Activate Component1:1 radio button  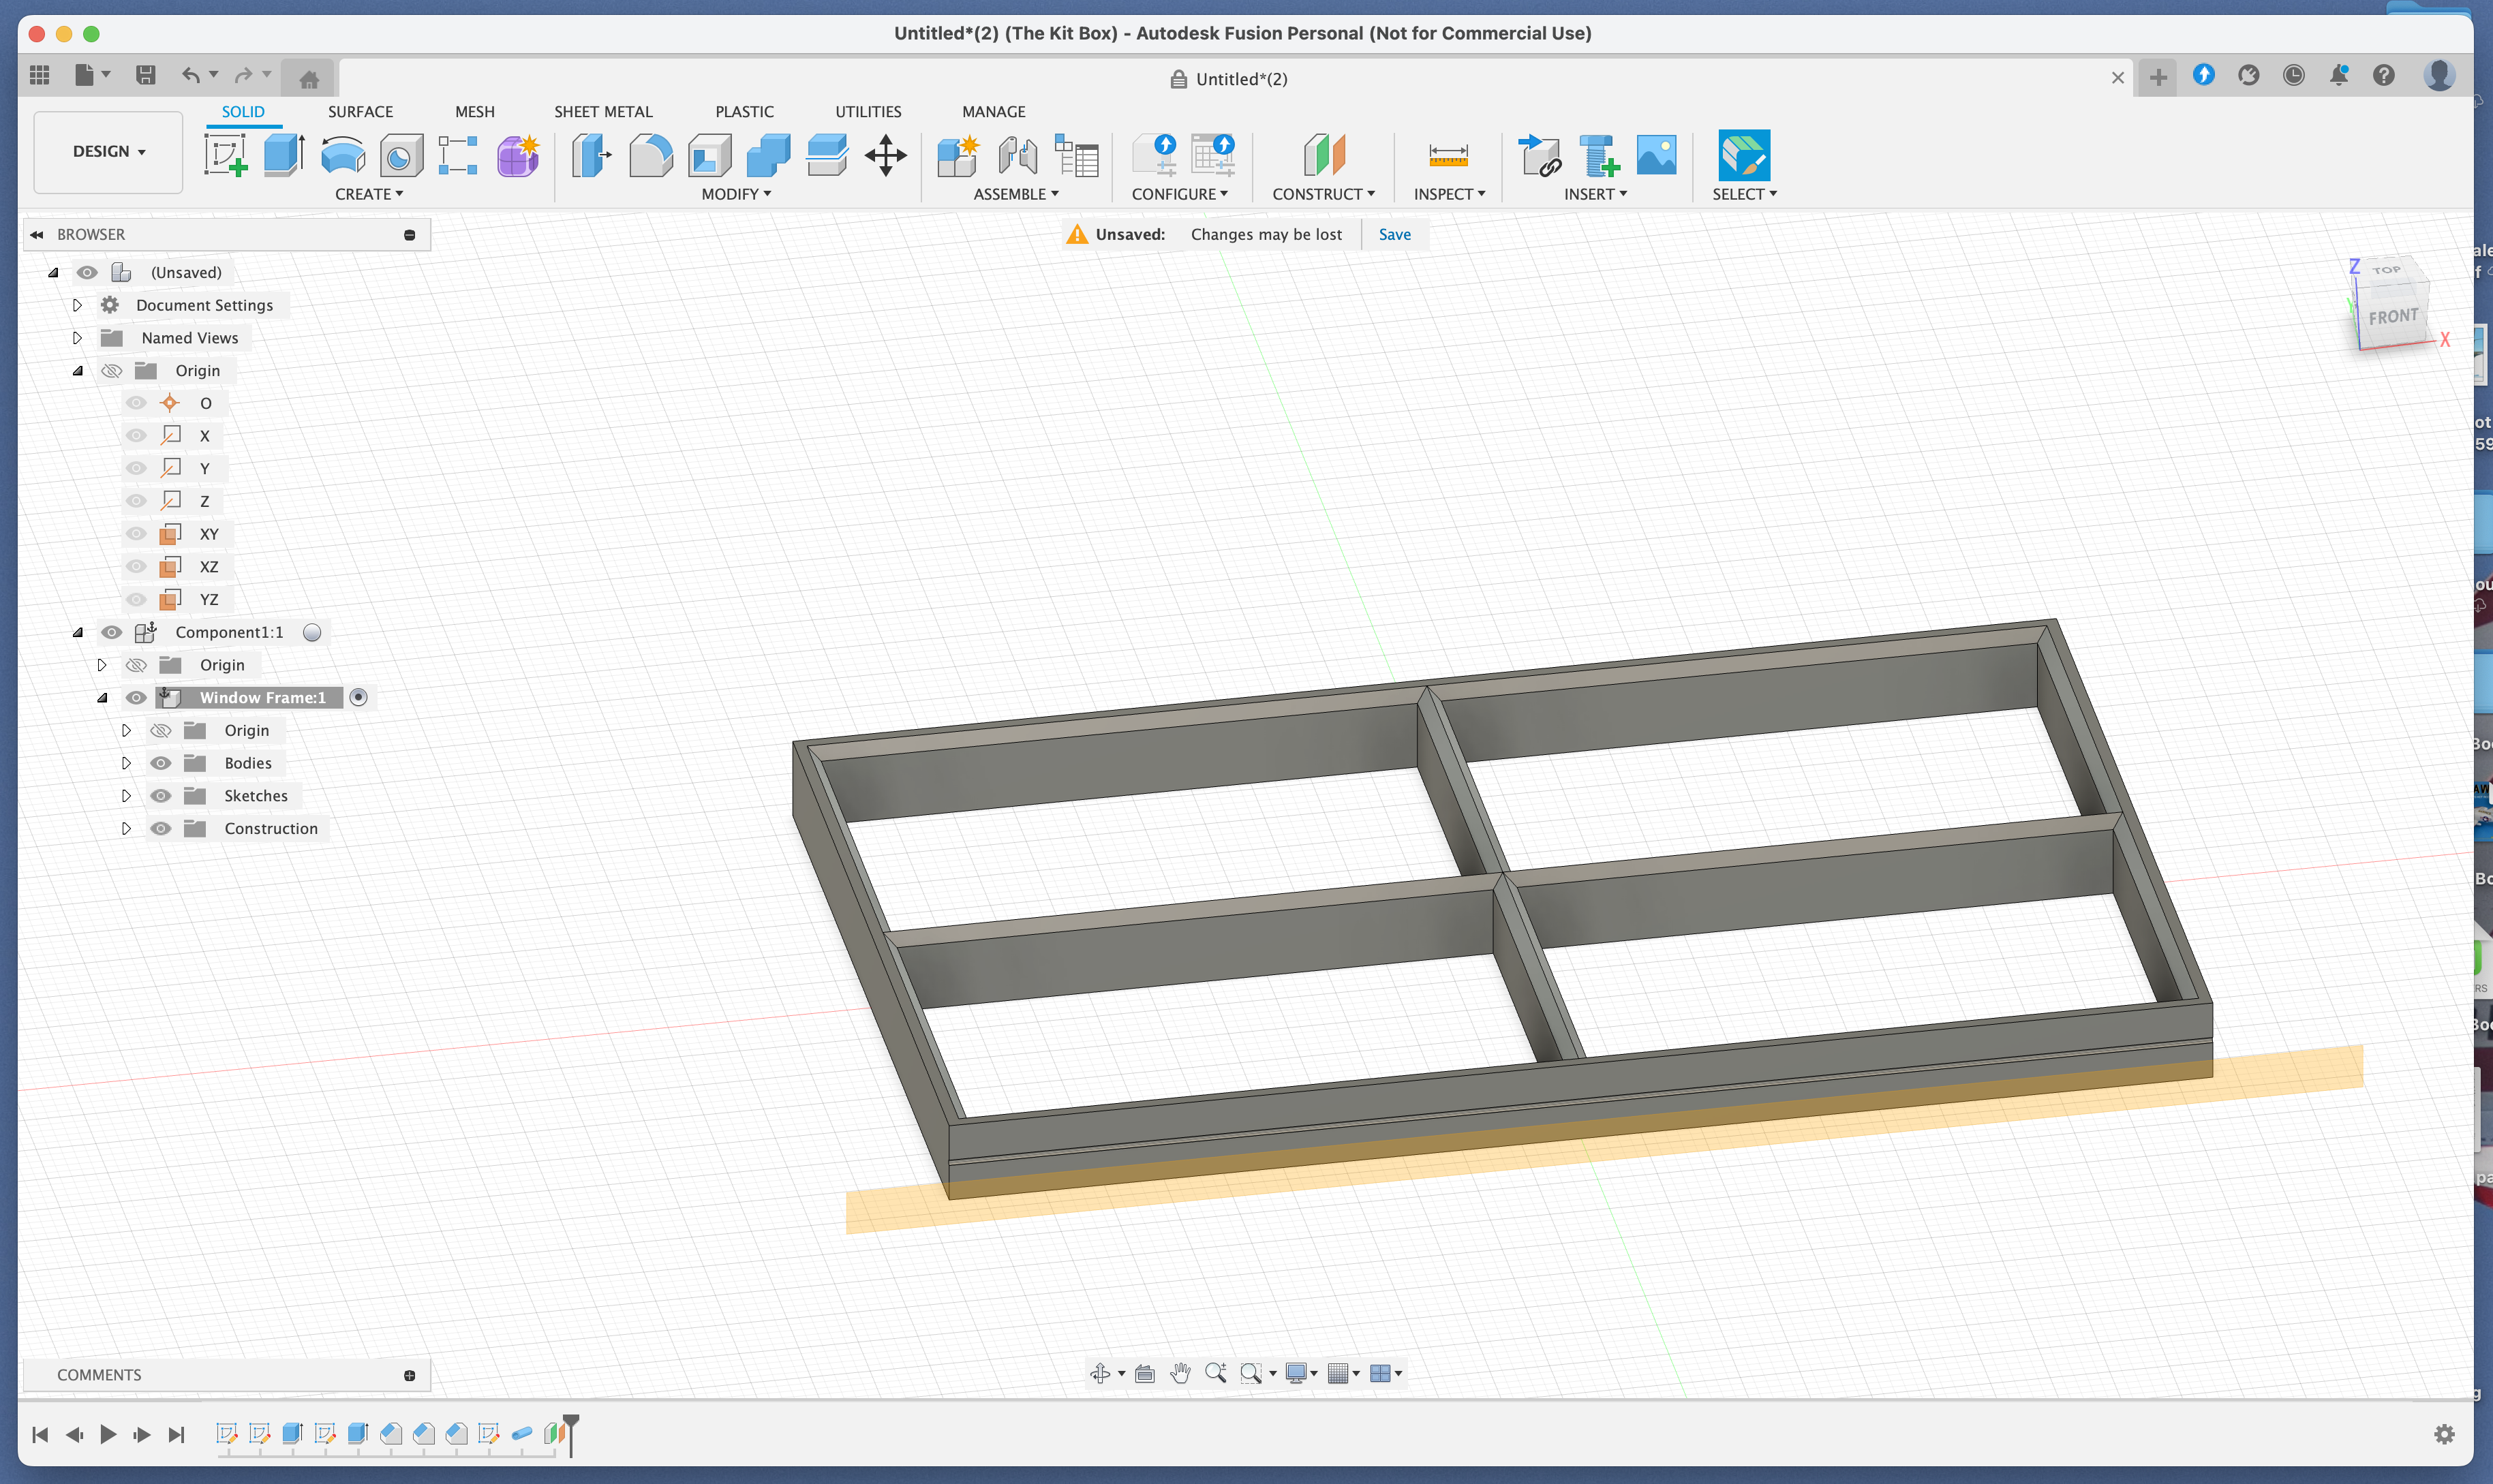(x=312, y=632)
